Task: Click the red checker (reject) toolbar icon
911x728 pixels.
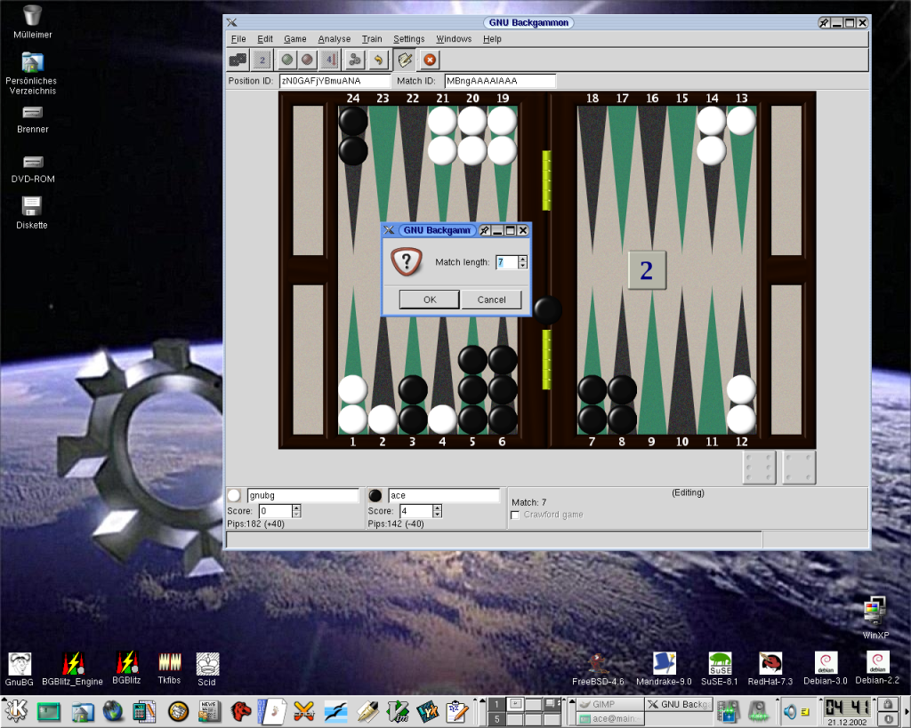Action: (x=307, y=60)
